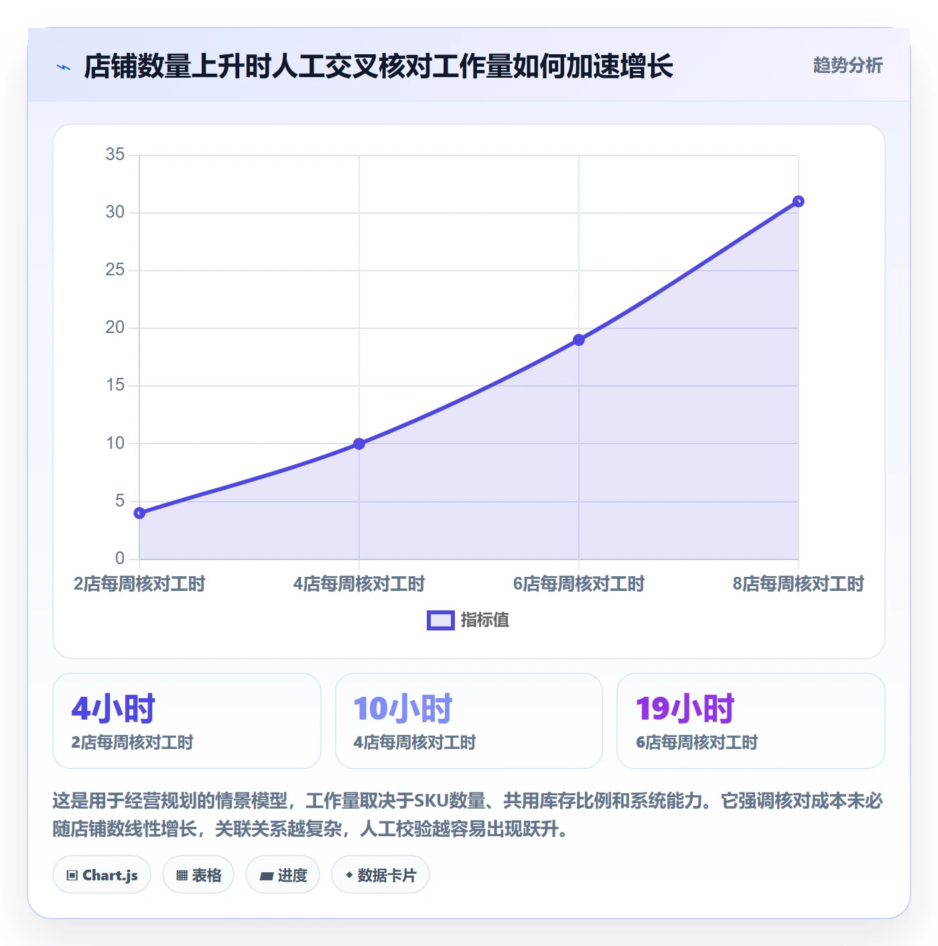Open the 4小时 data card
938x946 pixels.
[x=187, y=721]
